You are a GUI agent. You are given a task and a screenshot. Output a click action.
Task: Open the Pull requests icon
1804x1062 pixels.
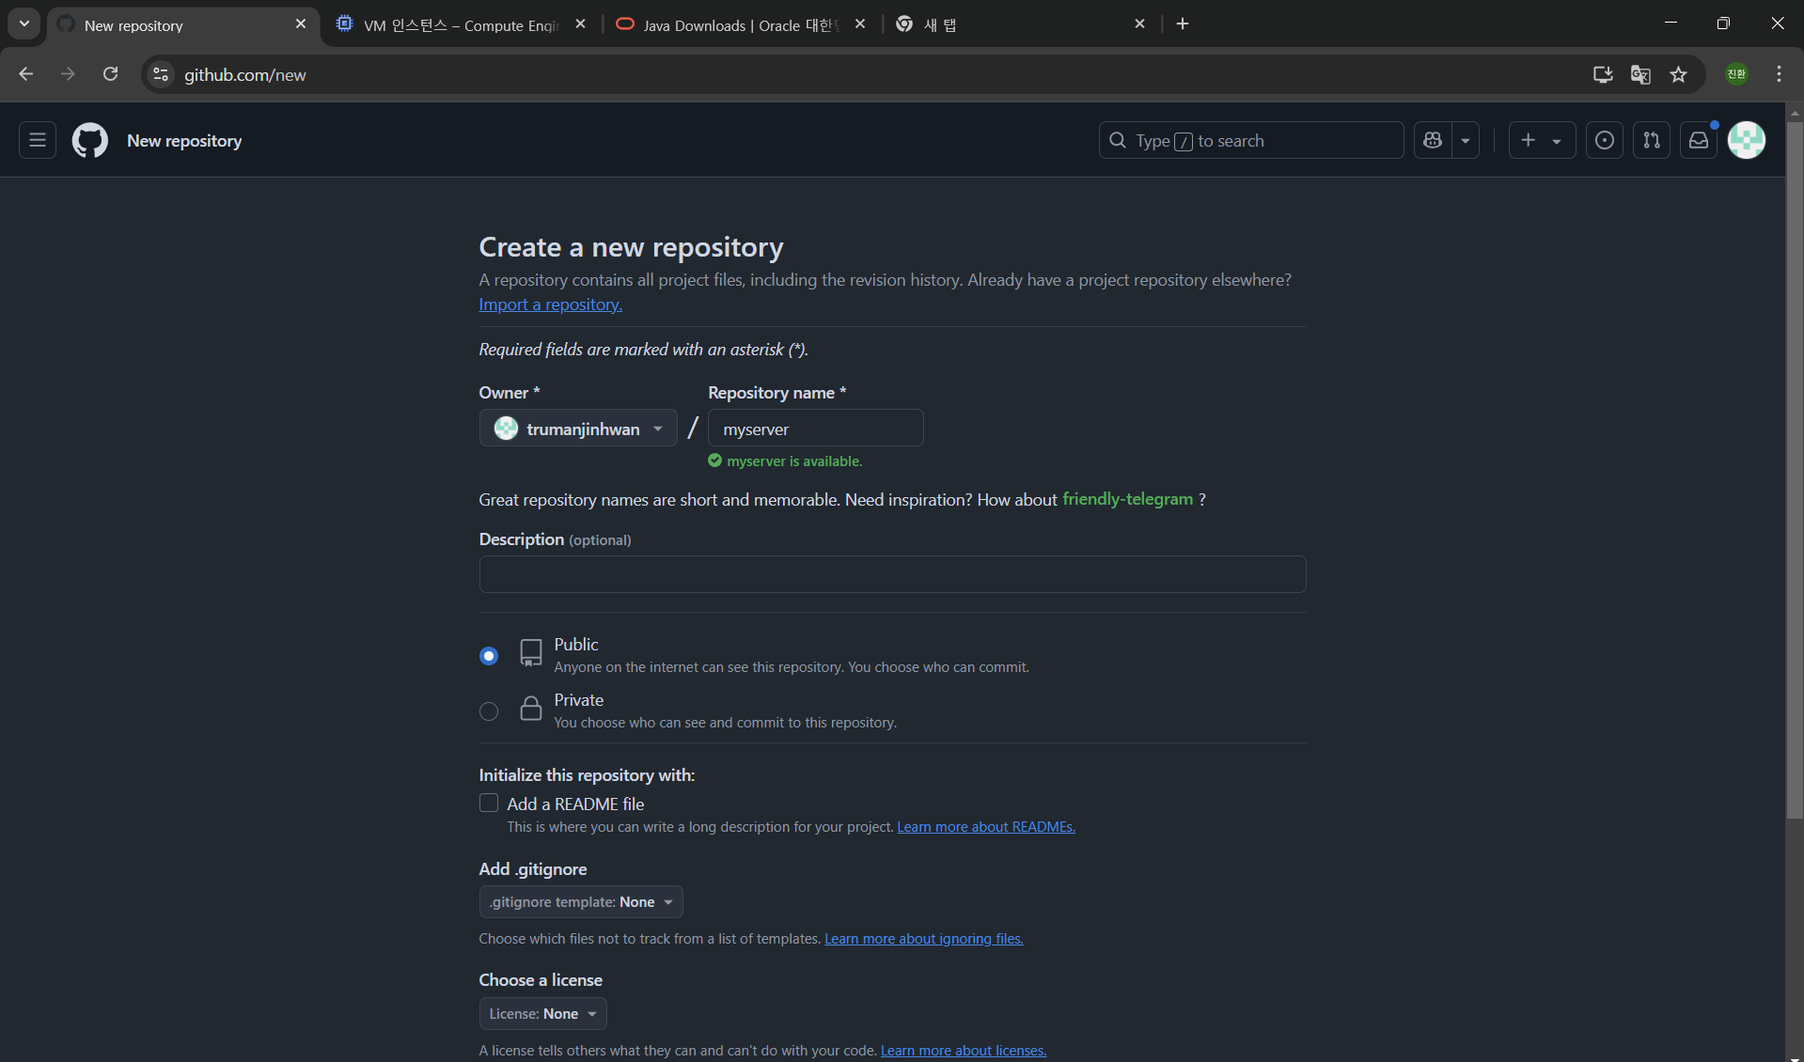pos(1651,140)
